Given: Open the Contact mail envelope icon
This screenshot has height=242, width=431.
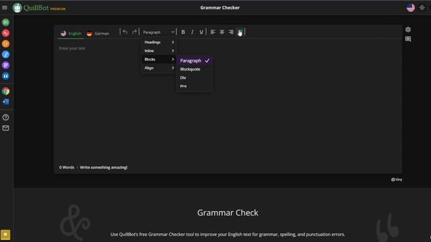Looking at the screenshot, I should pos(5,128).
